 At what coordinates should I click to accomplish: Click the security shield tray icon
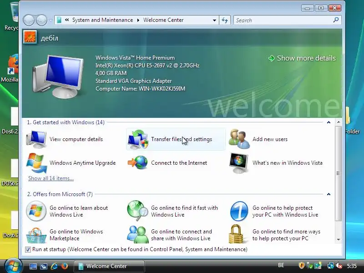[x=301, y=265]
